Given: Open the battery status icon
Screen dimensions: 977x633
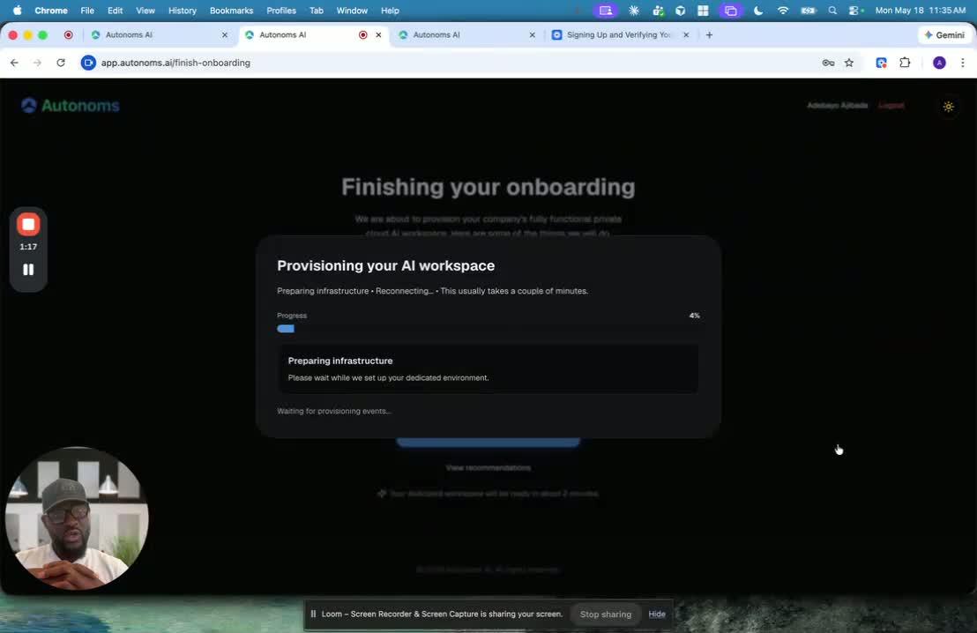Looking at the screenshot, I should tap(809, 11).
